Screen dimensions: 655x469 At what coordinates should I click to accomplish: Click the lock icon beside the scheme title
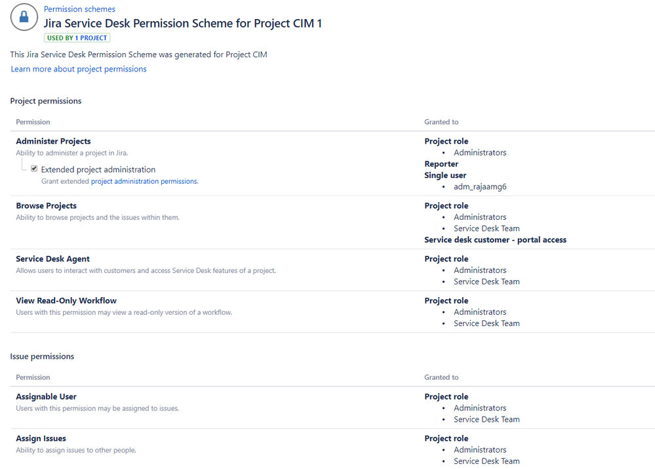pyautogui.click(x=24, y=17)
